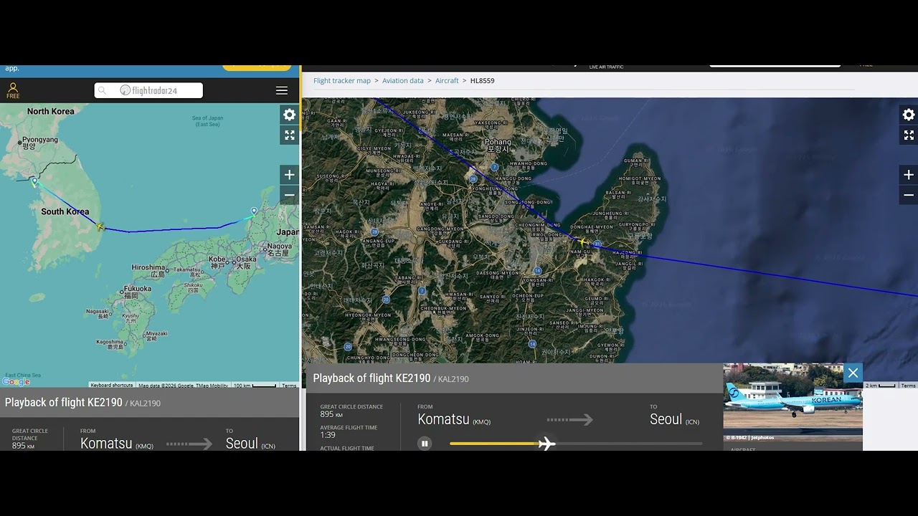
Task: Open the Aviation data breadcrumb link
Action: [x=403, y=81]
